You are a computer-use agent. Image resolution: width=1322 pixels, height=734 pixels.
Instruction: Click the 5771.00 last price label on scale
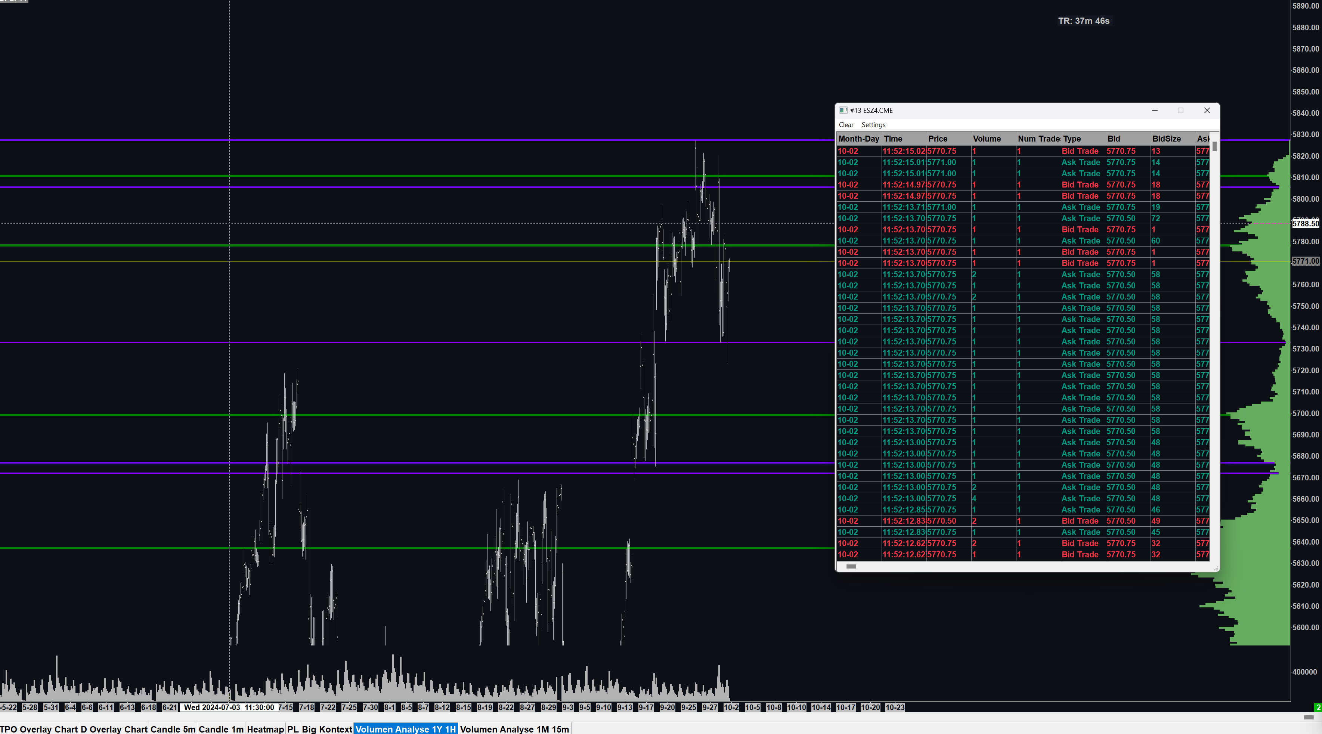point(1305,261)
